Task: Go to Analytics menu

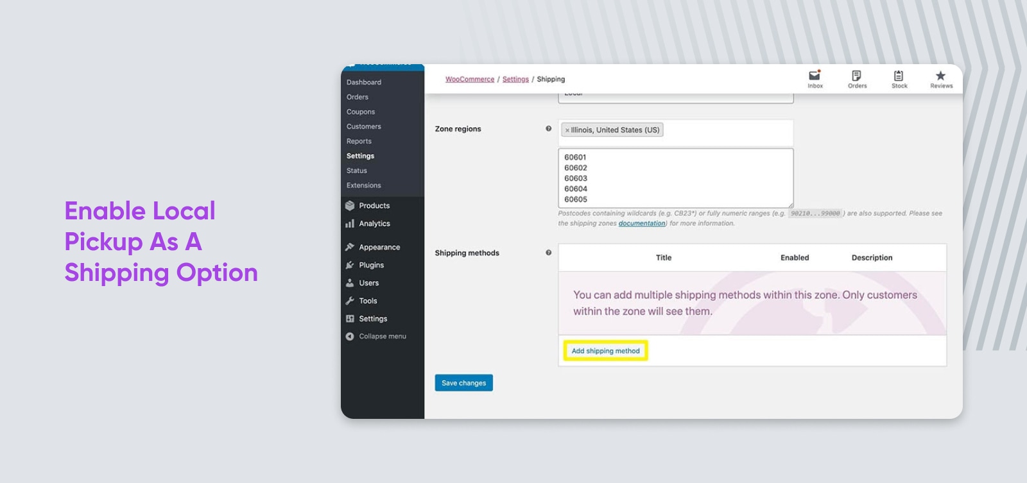Action: tap(374, 224)
